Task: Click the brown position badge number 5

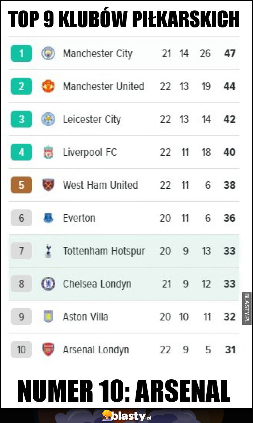Action: coord(21,185)
